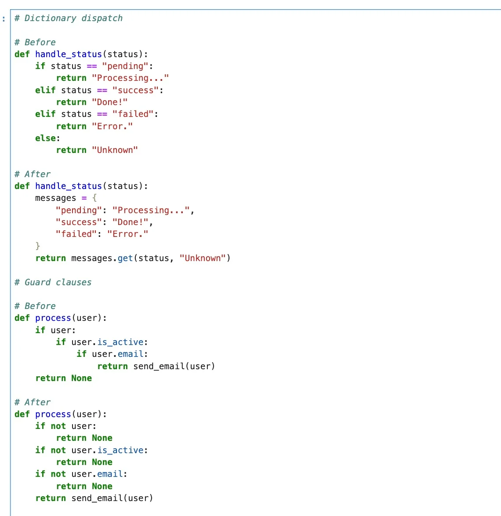This screenshot has height=516, width=501.
Task: Click the 'elif status == "failed":' line
Action: tap(97, 114)
